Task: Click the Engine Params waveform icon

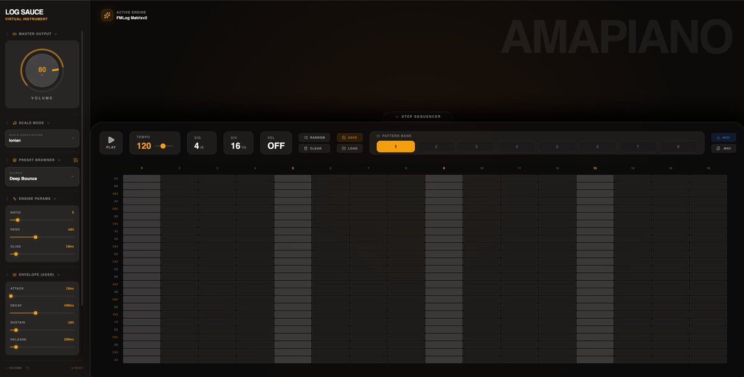Action: click(x=14, y=198)
